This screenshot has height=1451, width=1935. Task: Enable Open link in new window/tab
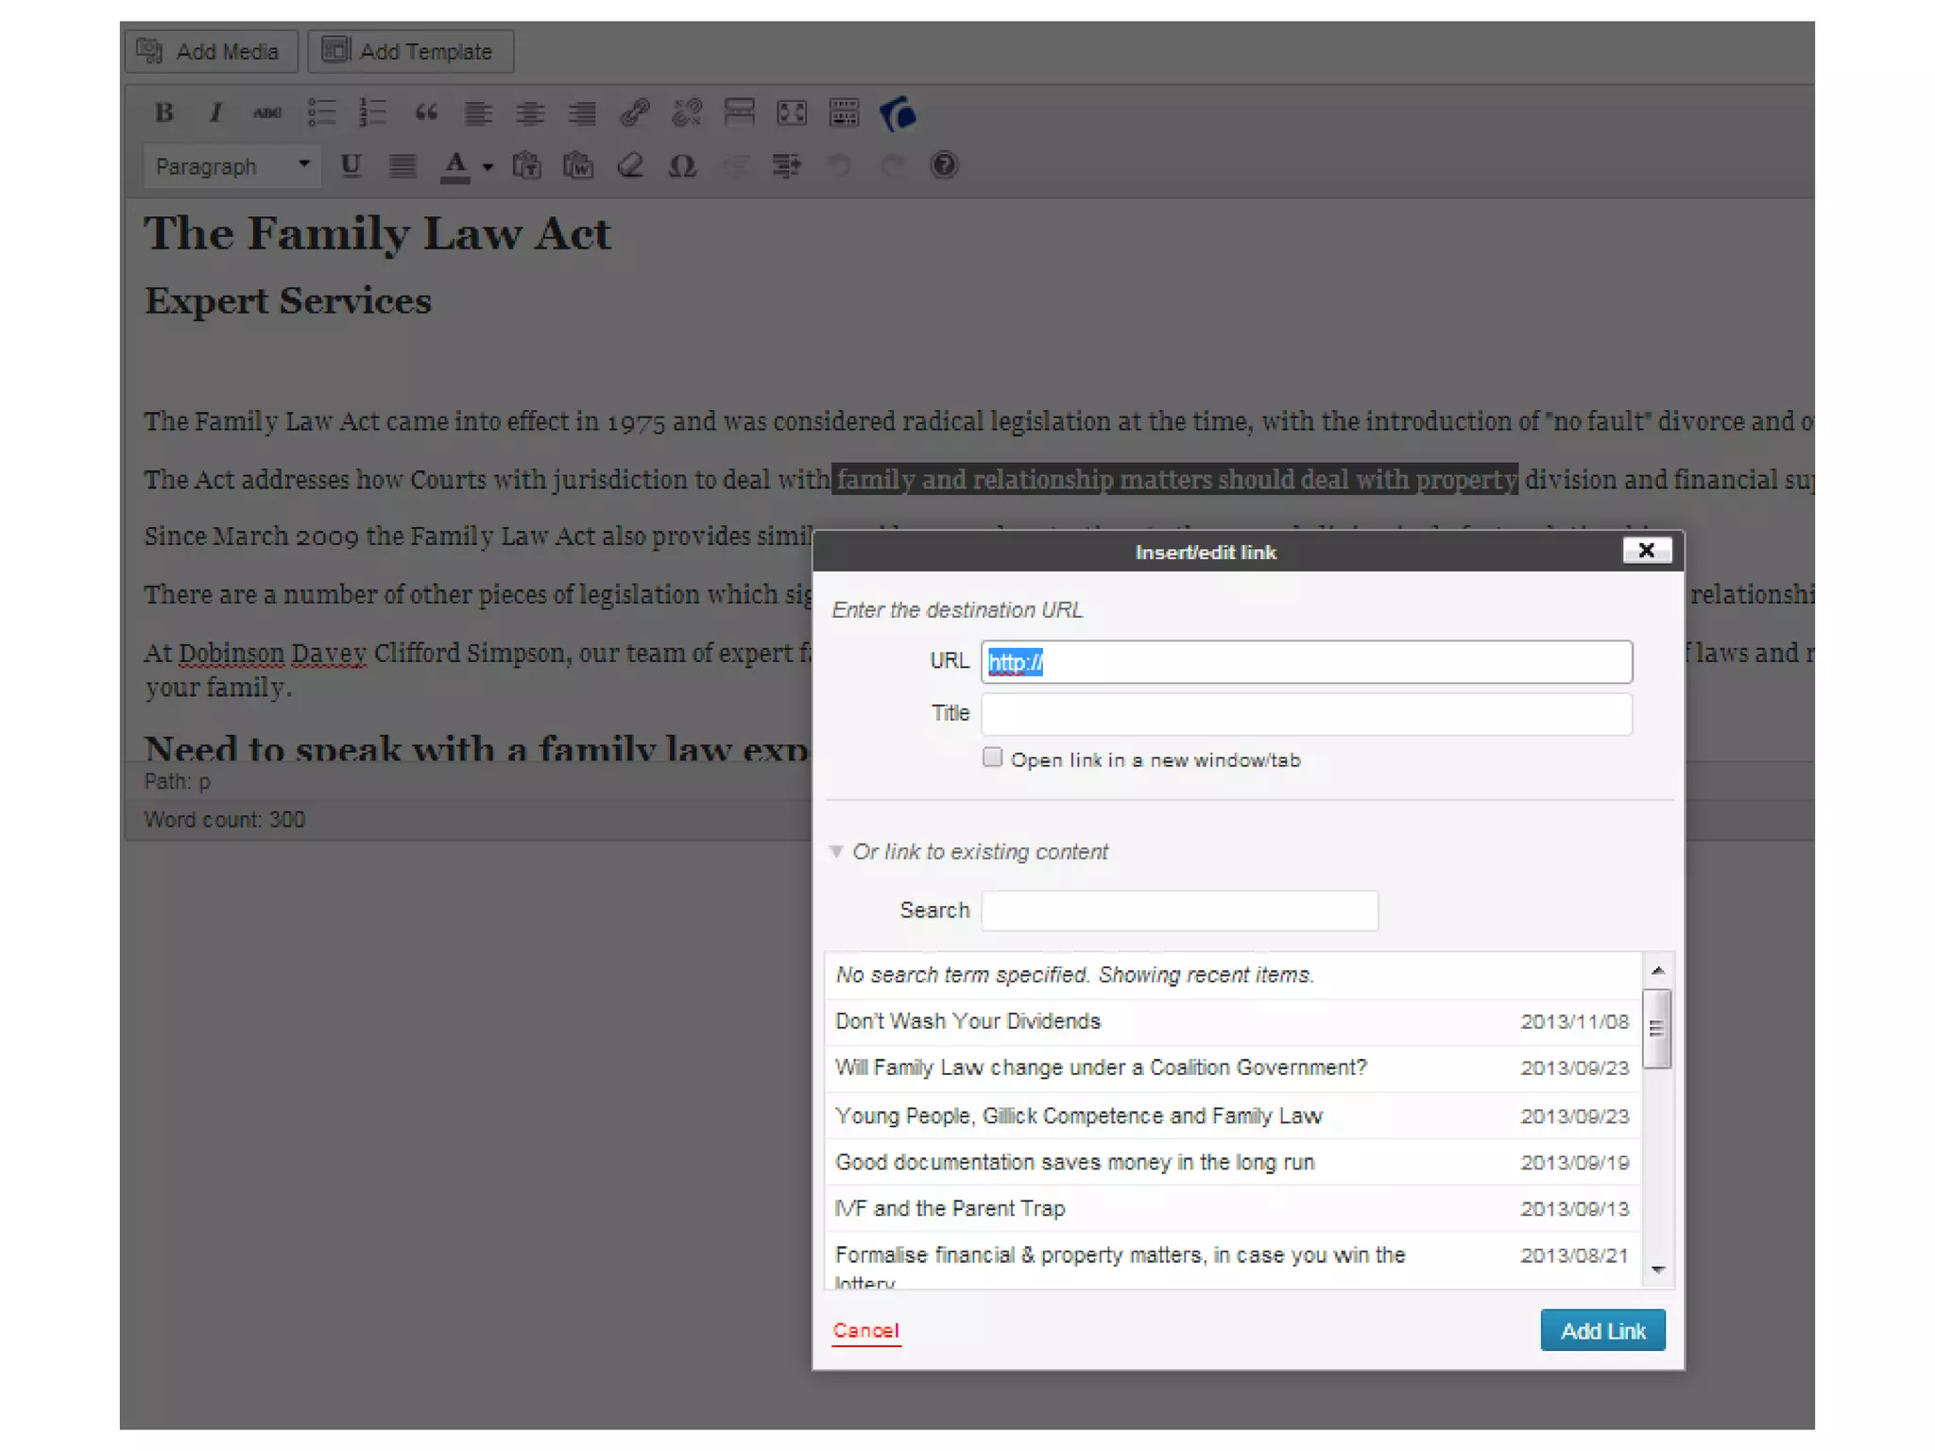[992, 758]
